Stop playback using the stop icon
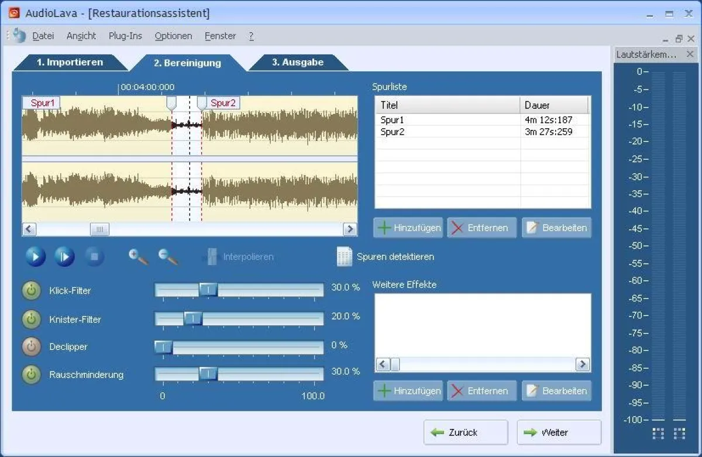The height and width of the screenshot is (457, 702). click(94, 256)
